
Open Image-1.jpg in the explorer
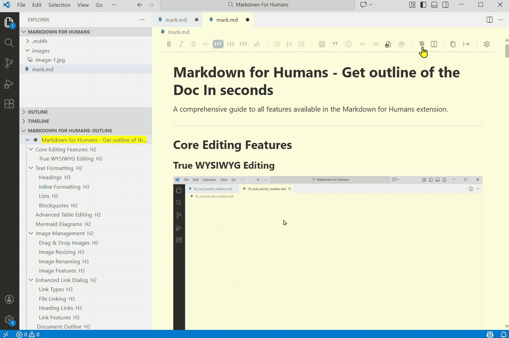(50, 60)
